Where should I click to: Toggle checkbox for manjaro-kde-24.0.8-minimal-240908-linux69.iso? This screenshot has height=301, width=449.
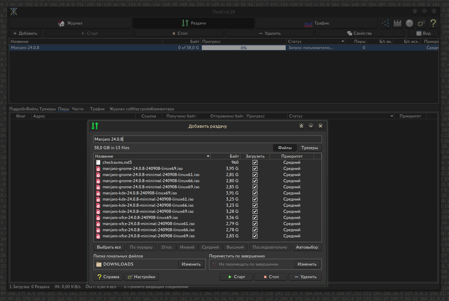255,211
